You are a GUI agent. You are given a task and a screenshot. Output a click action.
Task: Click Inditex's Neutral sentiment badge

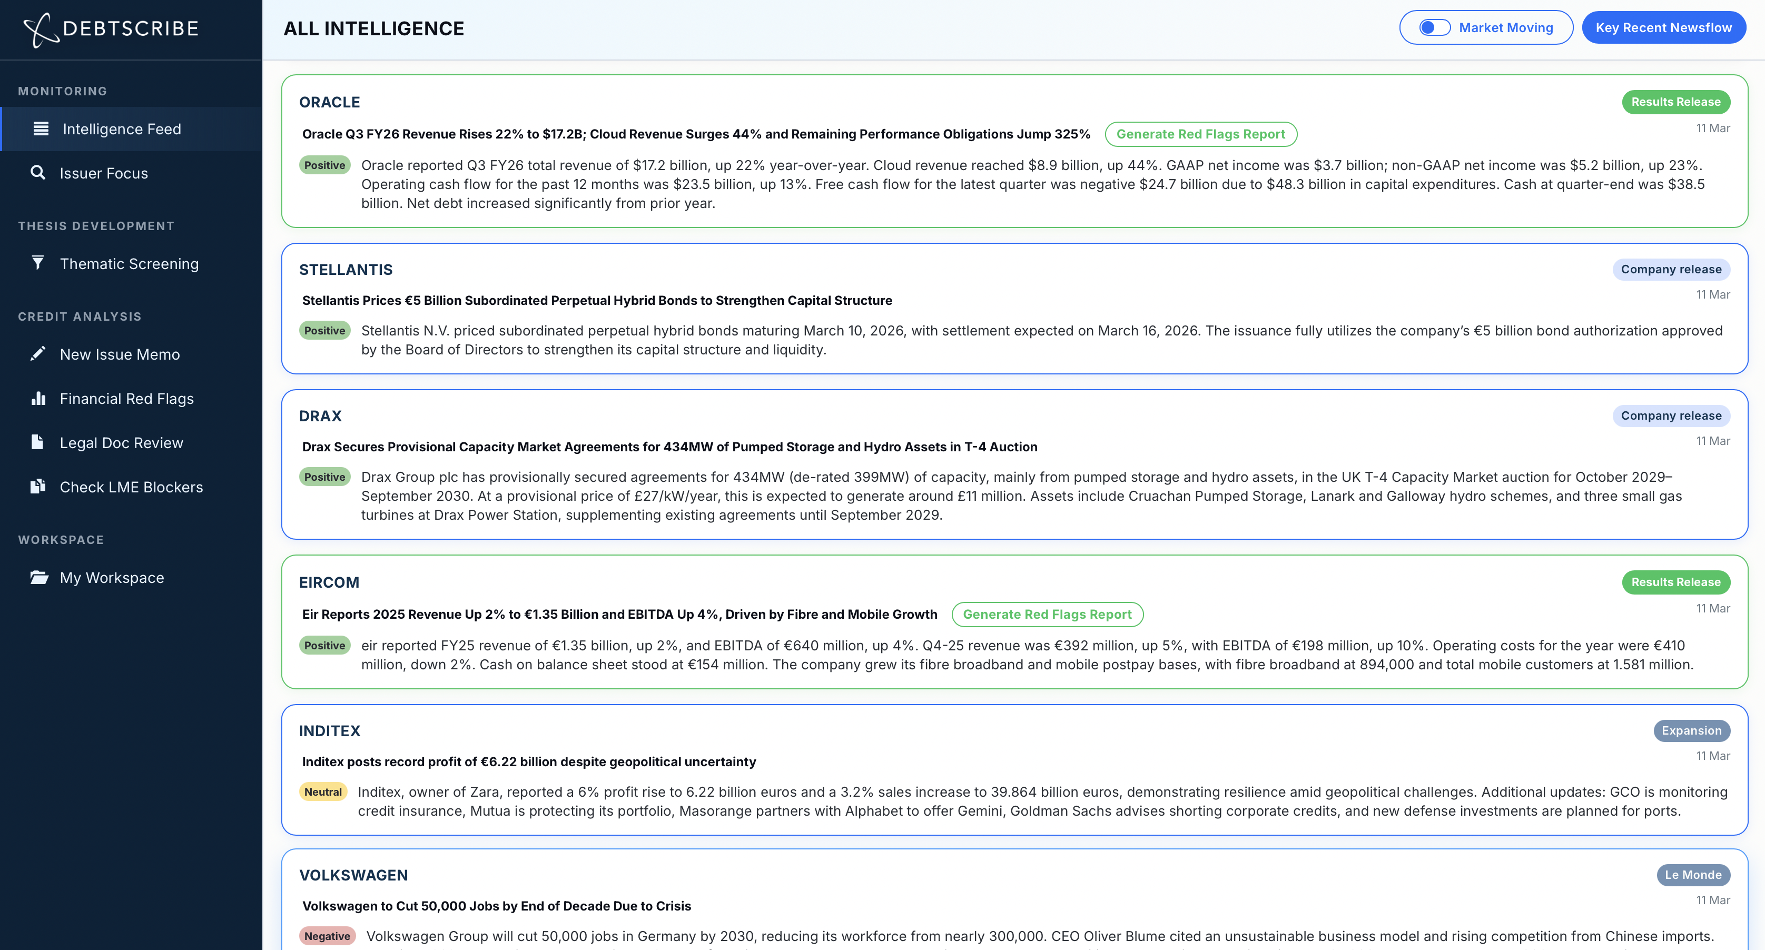323,792
